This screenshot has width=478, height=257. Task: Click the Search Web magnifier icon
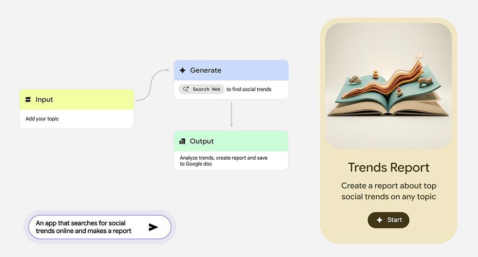pyautogui.click(x=186, y=89)
